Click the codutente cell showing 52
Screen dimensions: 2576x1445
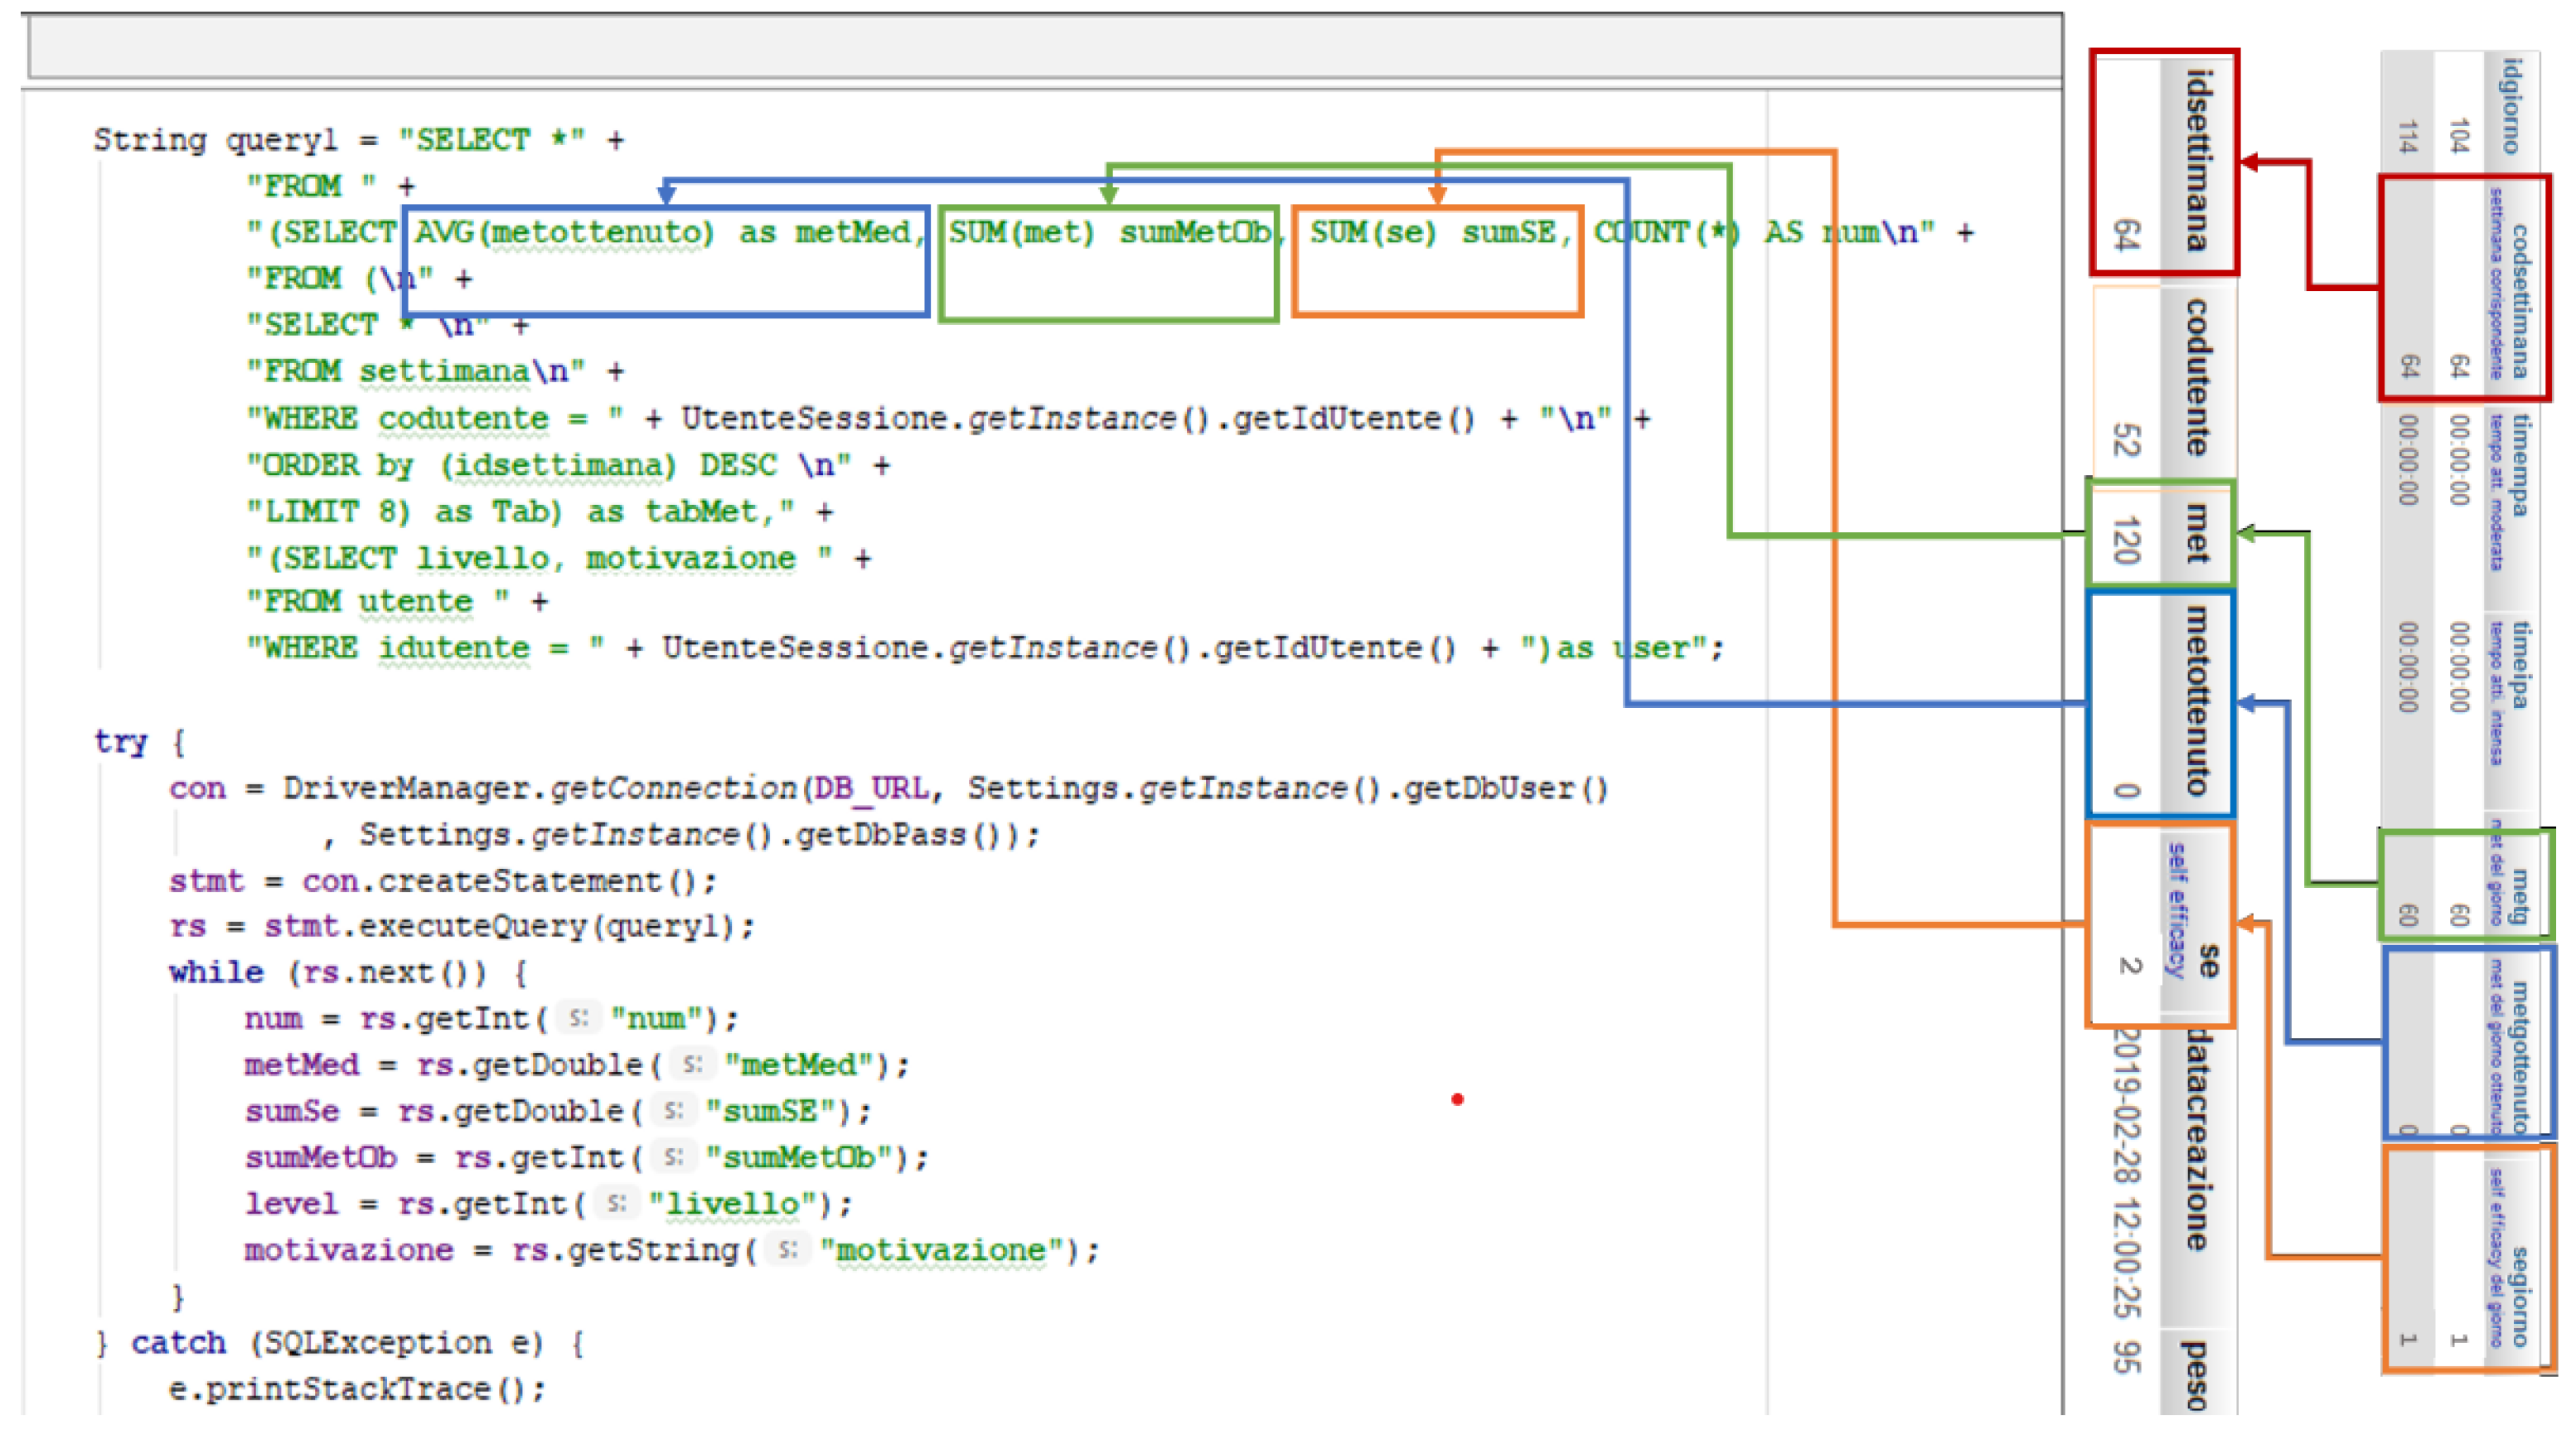(x=2126, y=440)
